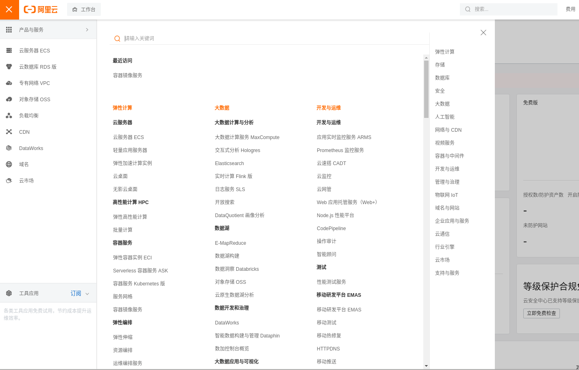Click the 订阅 link in 工具应用
The image size is (579, 370).
coord(76,293)
